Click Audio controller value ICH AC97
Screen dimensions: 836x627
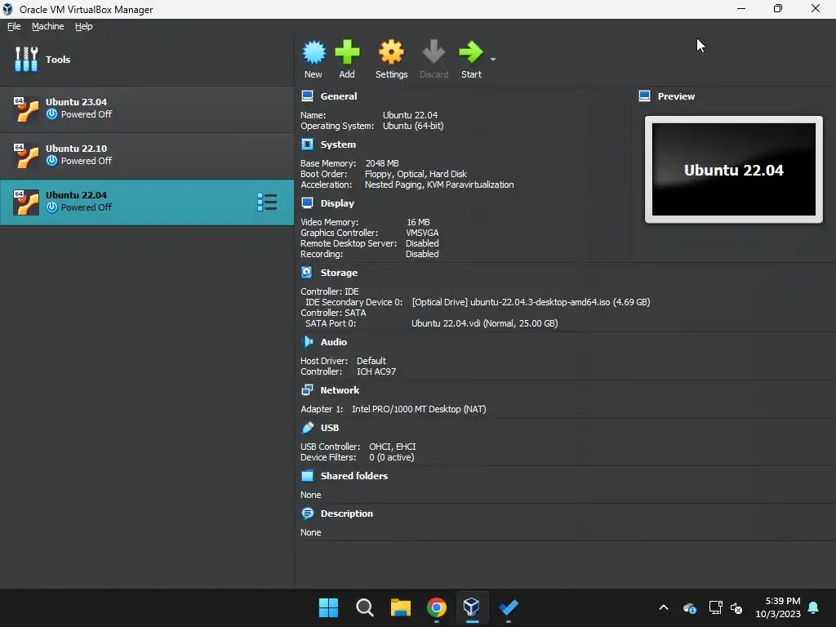click(x=376, y=371)
